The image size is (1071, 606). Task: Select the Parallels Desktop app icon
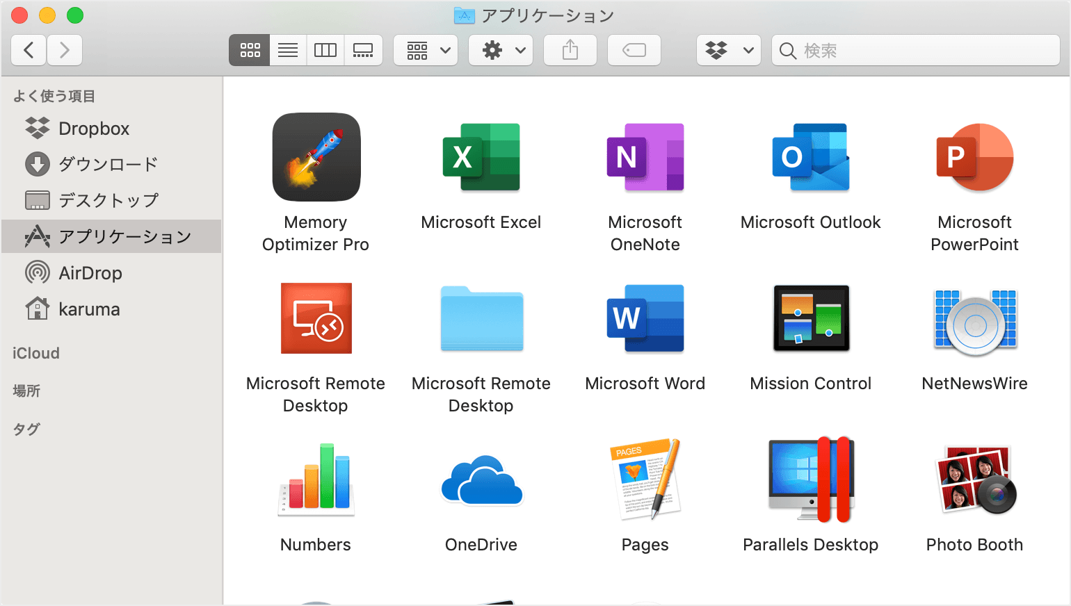(x=811, y=480)
